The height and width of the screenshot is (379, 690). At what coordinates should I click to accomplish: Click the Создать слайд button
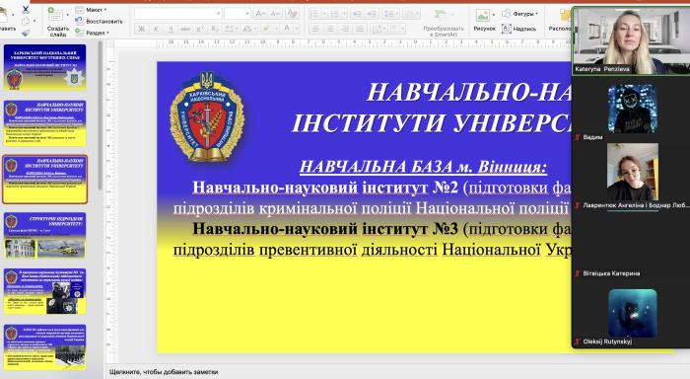(57, 21)
